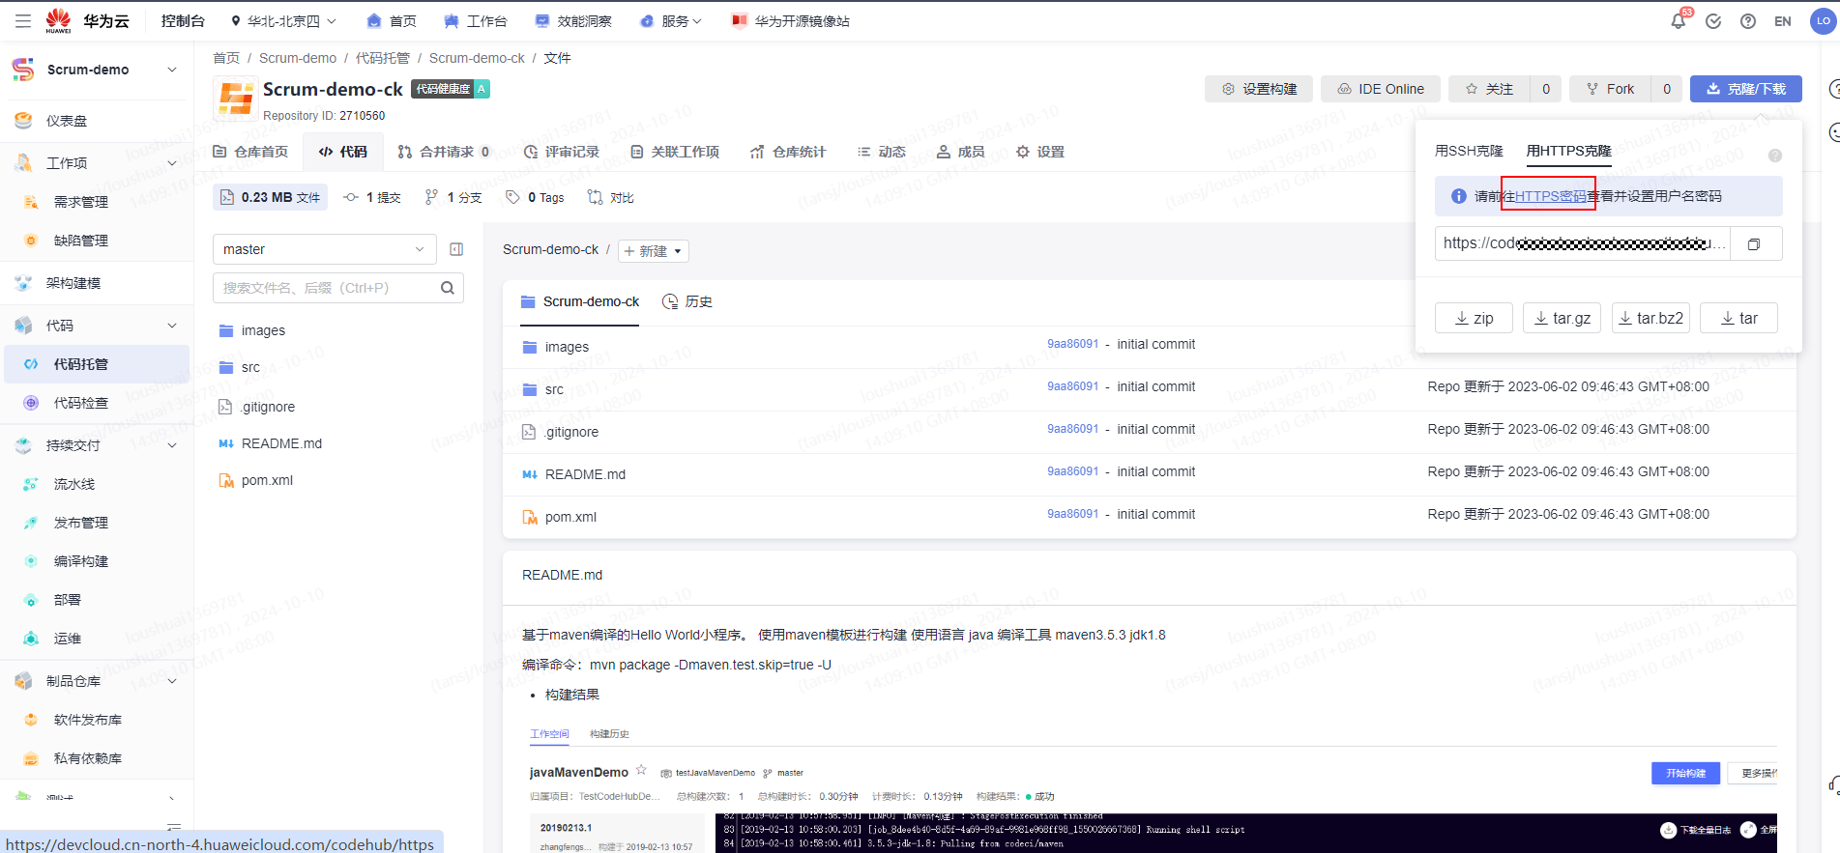
Task: Toggle the file tree panel collapse icon
Action: click(456, 249)
